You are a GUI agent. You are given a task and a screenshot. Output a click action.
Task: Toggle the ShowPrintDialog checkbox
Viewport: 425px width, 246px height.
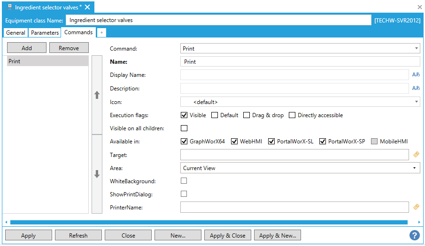[184, 194]
